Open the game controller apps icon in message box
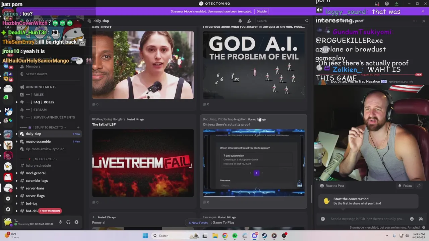This screenshot has width=429, height=241. point(421,219)
